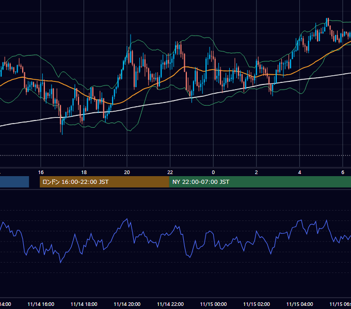Click hour label 0 on the axis

pyautogui.click(x=213, y=173)
